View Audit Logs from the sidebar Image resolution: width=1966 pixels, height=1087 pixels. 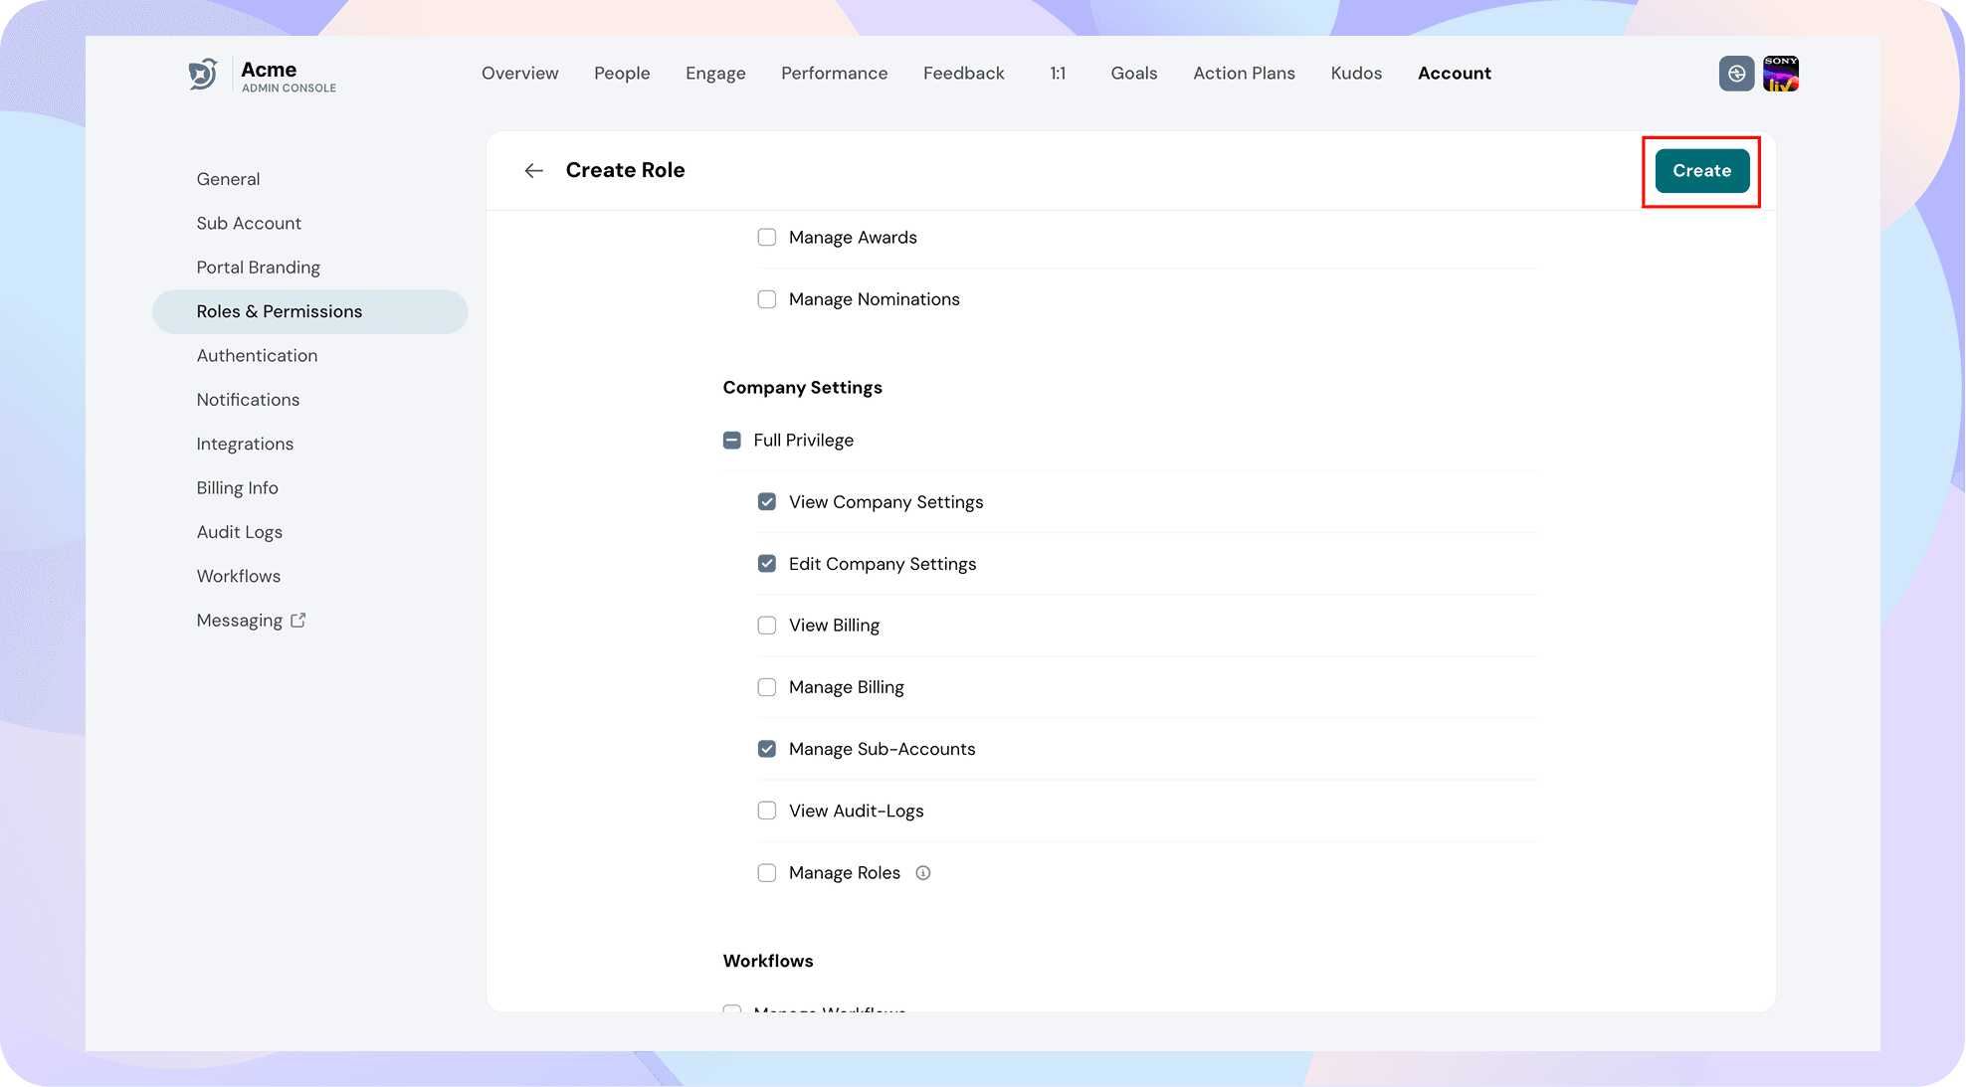310,532
